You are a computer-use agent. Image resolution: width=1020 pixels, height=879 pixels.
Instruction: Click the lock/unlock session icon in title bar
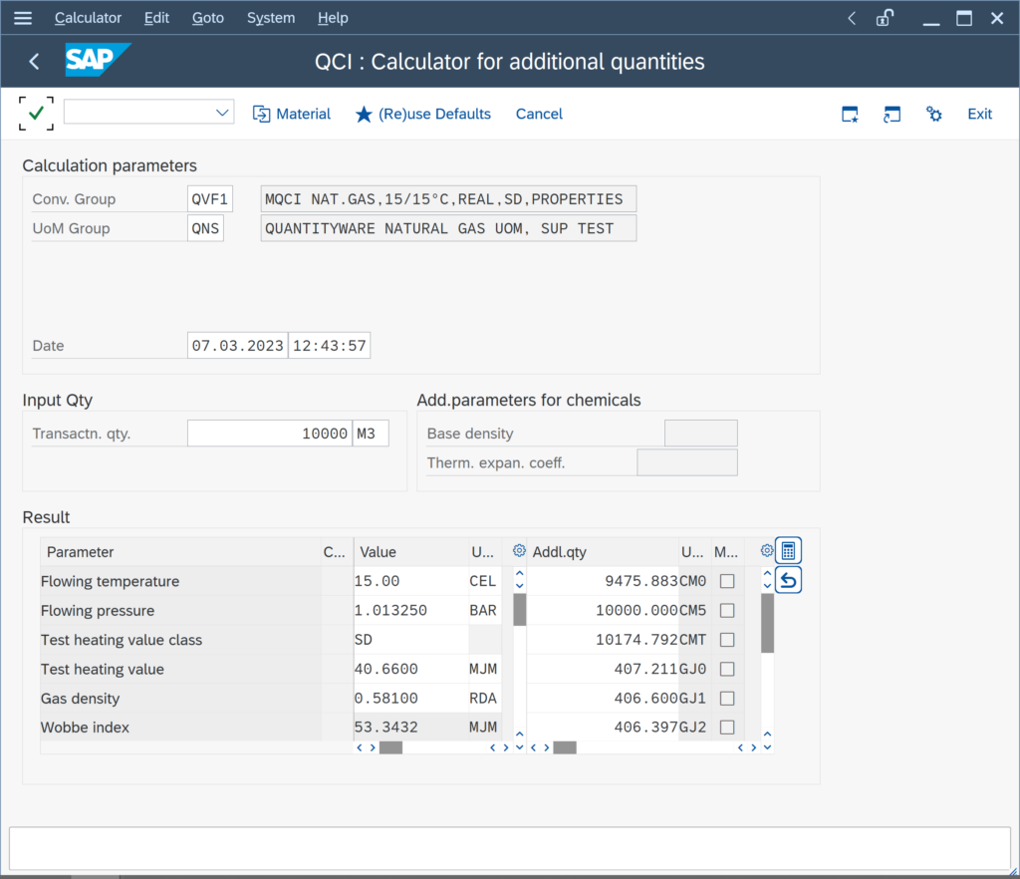(885, 18)
